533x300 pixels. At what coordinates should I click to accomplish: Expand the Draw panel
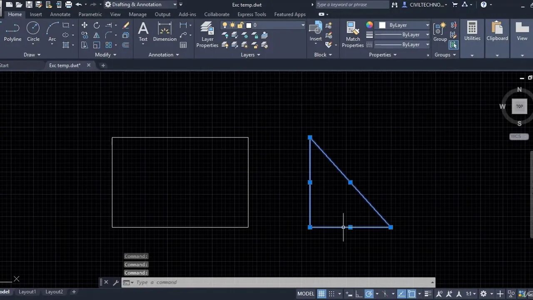(x=32, y=55)
